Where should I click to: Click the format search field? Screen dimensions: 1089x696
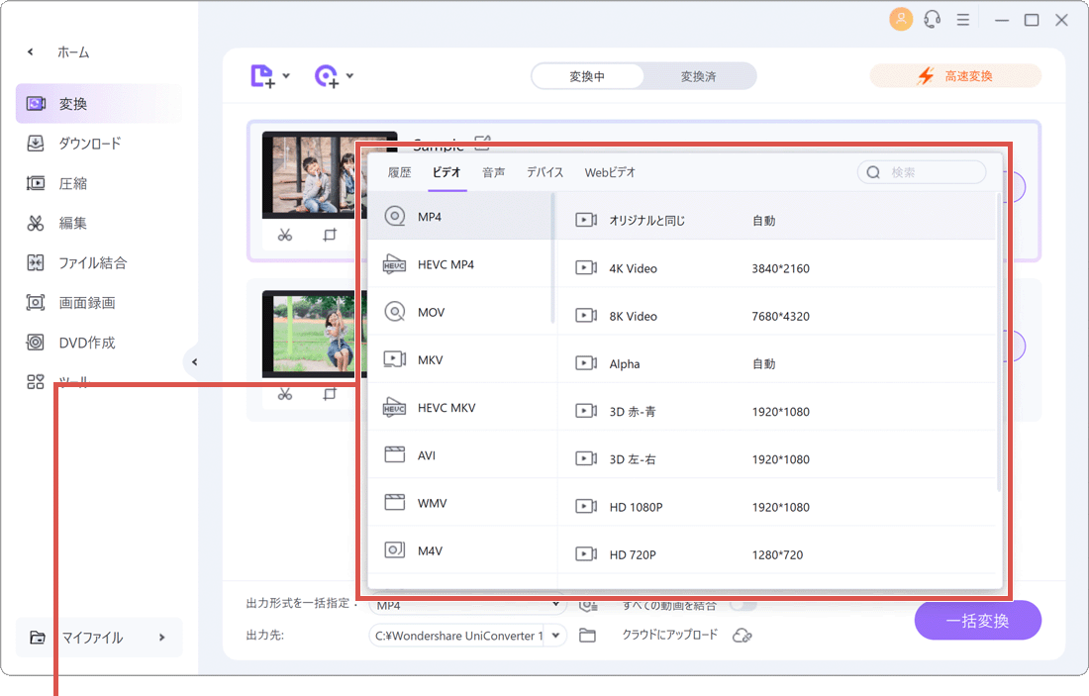[x=922, y=171]
